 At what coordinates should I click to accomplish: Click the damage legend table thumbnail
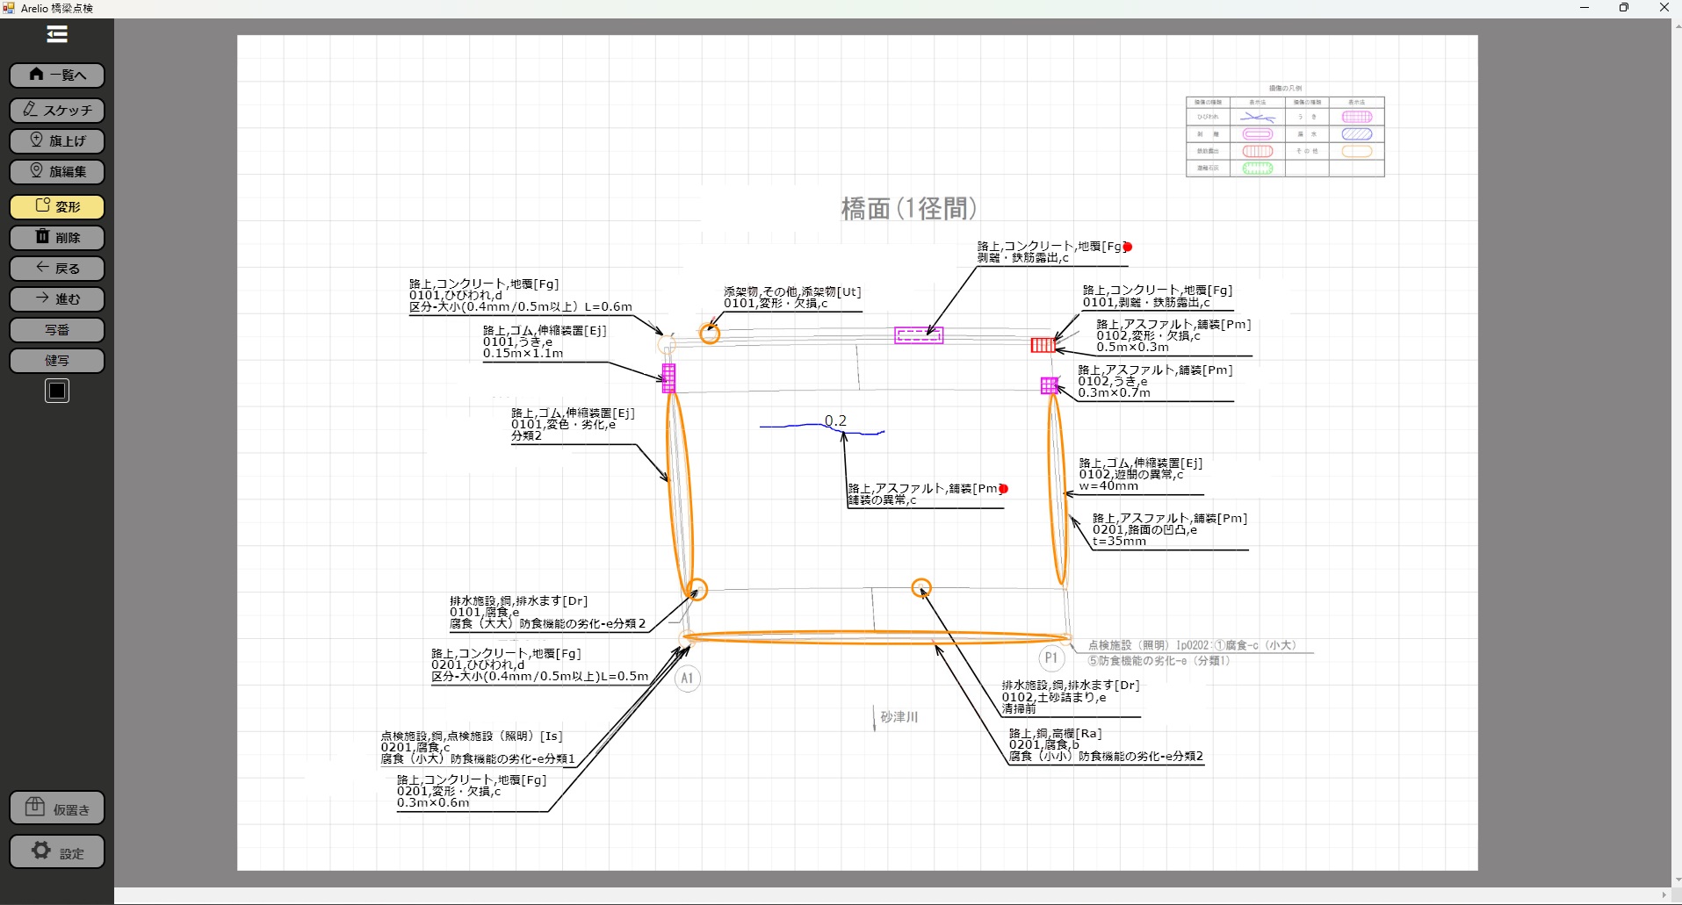1285,136
